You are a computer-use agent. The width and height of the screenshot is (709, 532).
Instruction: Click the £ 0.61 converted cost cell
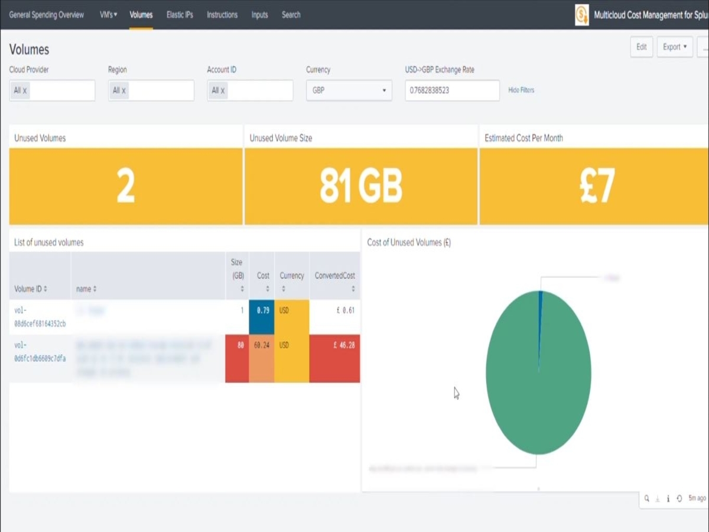click(x=334, y=317)
